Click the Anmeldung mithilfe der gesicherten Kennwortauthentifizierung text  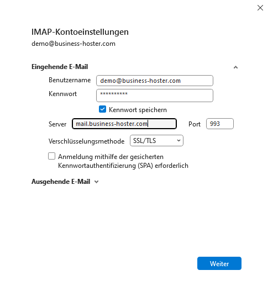(x=123, y=161)
